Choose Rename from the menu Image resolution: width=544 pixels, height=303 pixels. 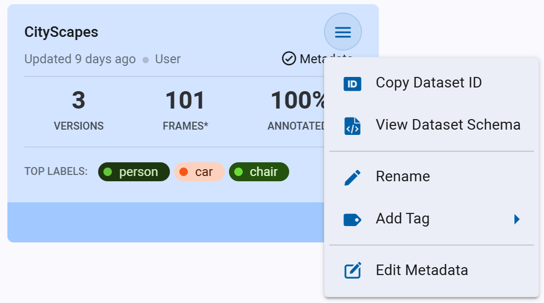coord(403,177)
